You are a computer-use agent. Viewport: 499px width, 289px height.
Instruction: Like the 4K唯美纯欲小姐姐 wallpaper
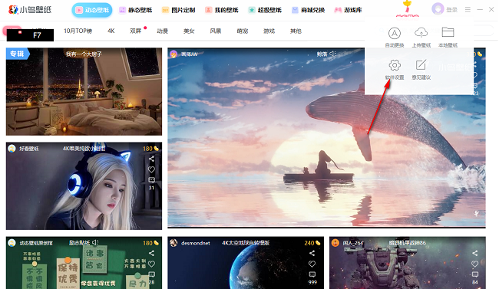151,169
